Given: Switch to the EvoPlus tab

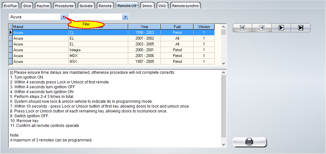Looking at the screenshot, I should coord(10,6).
